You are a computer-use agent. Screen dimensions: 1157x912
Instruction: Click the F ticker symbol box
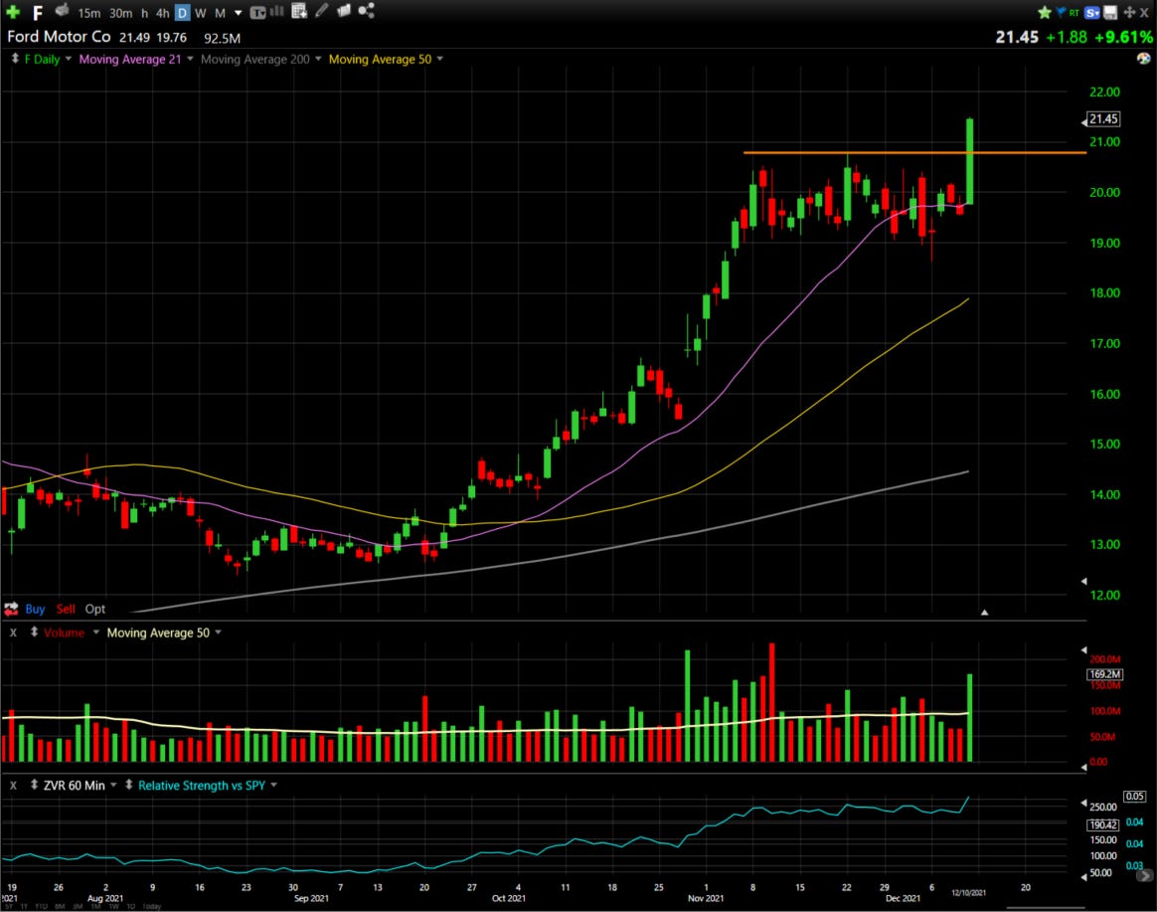(x=38, y=13)
